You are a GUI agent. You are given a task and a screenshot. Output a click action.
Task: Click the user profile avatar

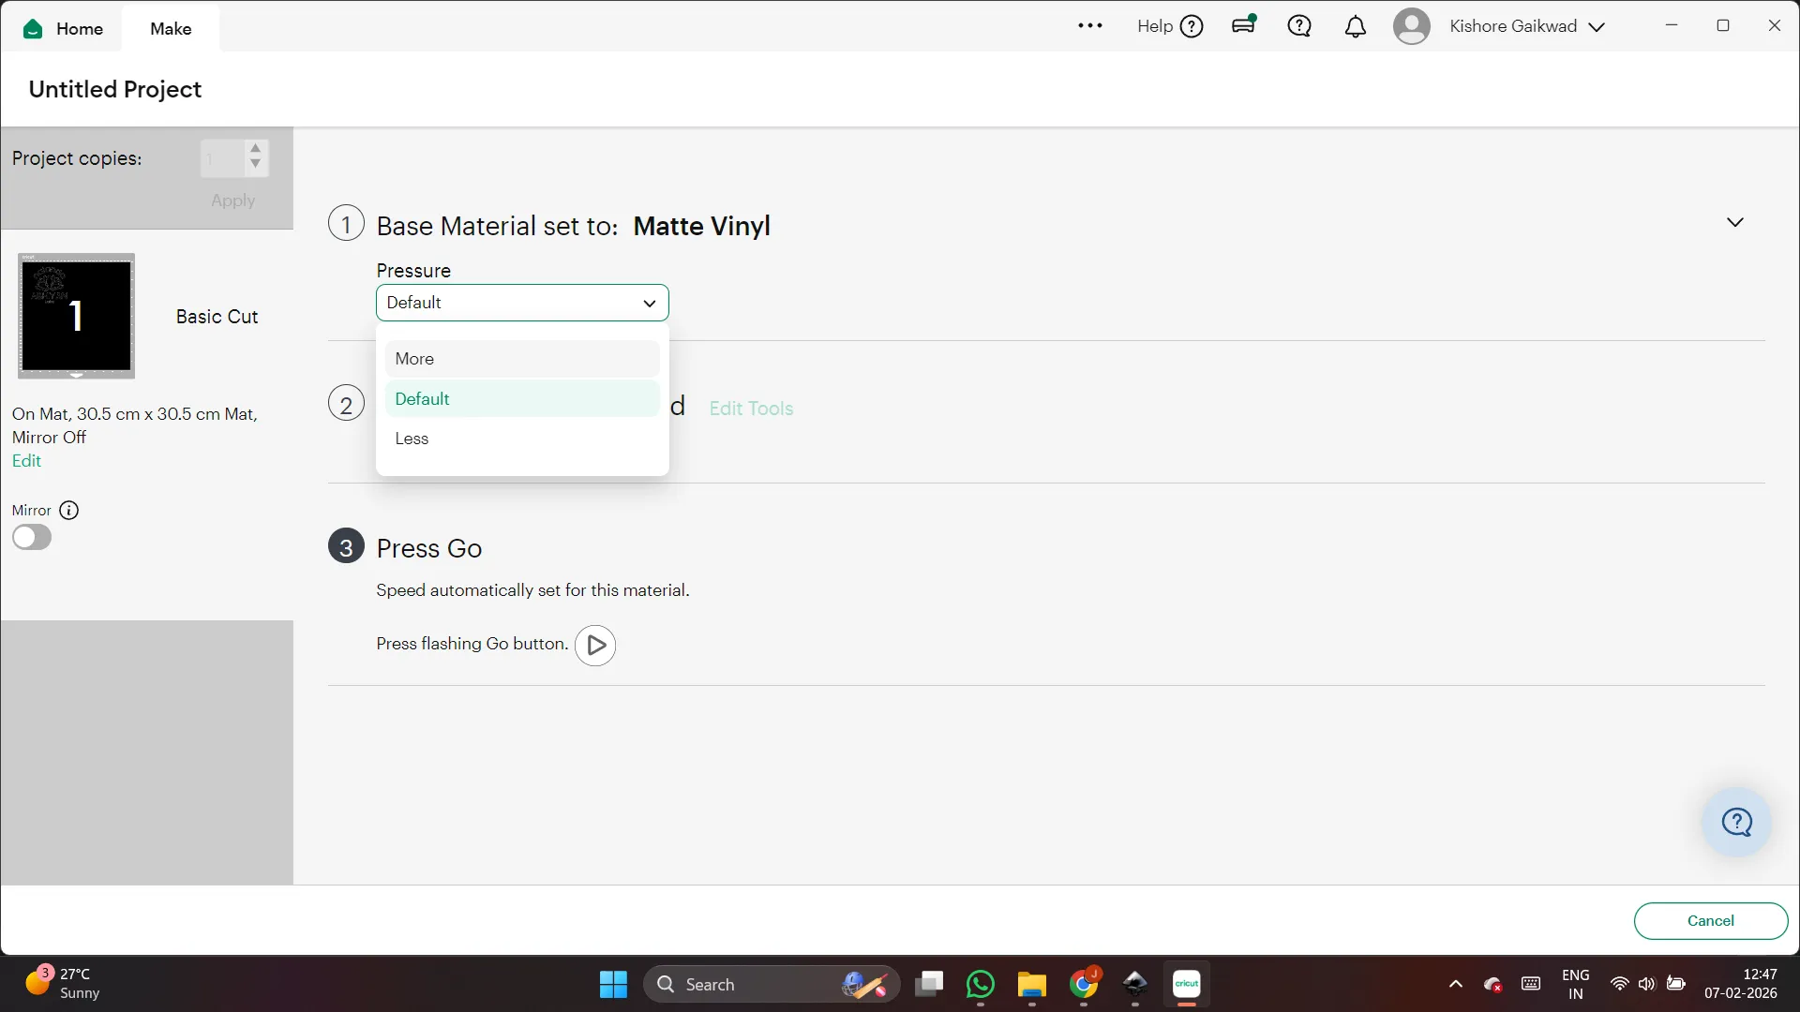(1411, 26)
